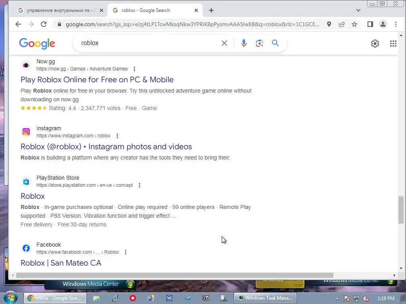Click the Now.gg favicon
Image resolution: width=406 pixels, height=304 pixels.
click(26, 65)
